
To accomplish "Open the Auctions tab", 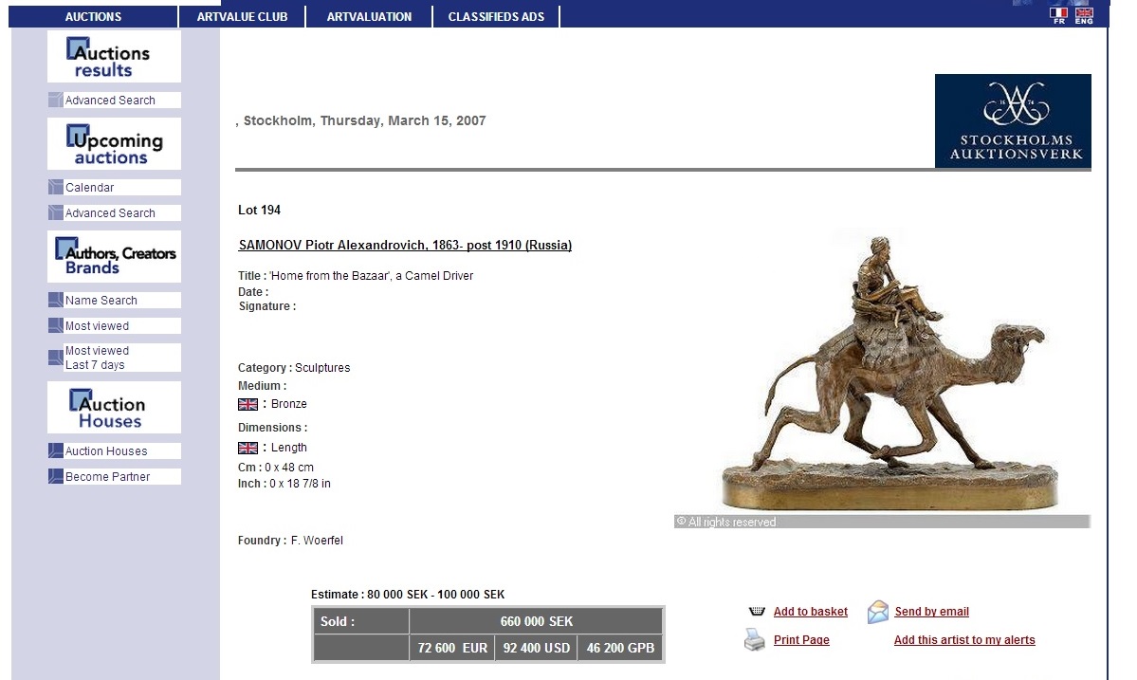I will 93,17.
